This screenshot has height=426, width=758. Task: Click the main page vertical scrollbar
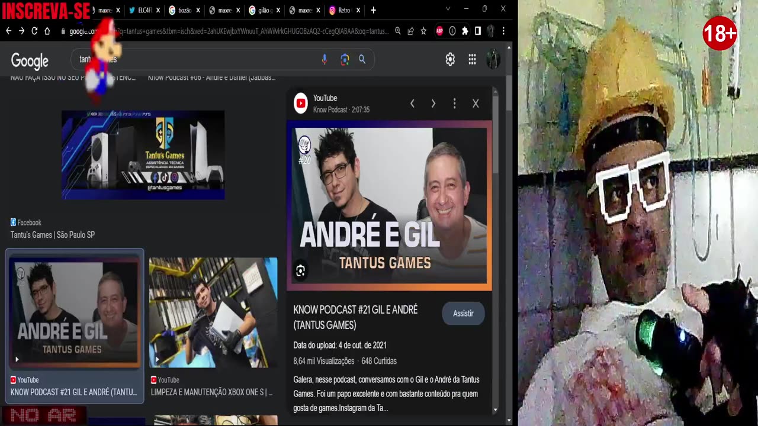coord(509,92)
